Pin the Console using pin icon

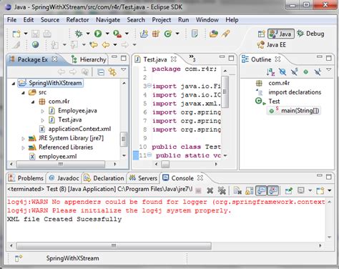pyautogui.click(x=289, y=190)
